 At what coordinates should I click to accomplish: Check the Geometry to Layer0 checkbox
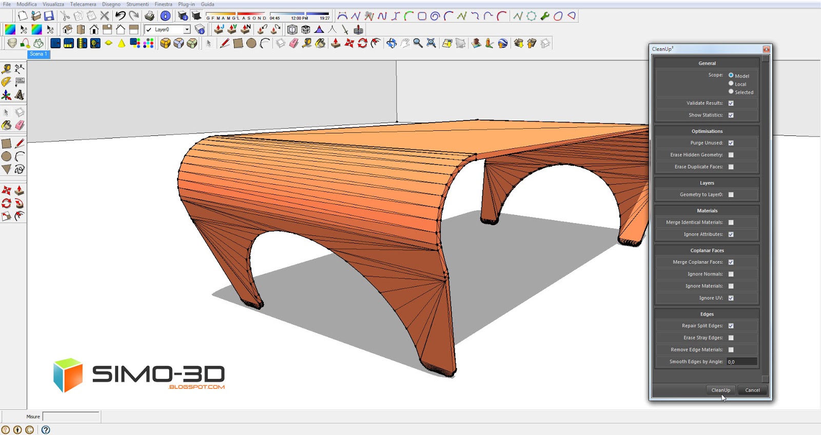click(x=731, y=194)
